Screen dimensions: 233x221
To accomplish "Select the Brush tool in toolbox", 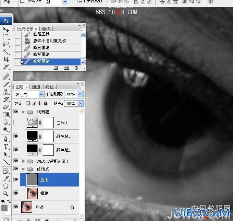I will pyautogui.click(x=6, y=84).
